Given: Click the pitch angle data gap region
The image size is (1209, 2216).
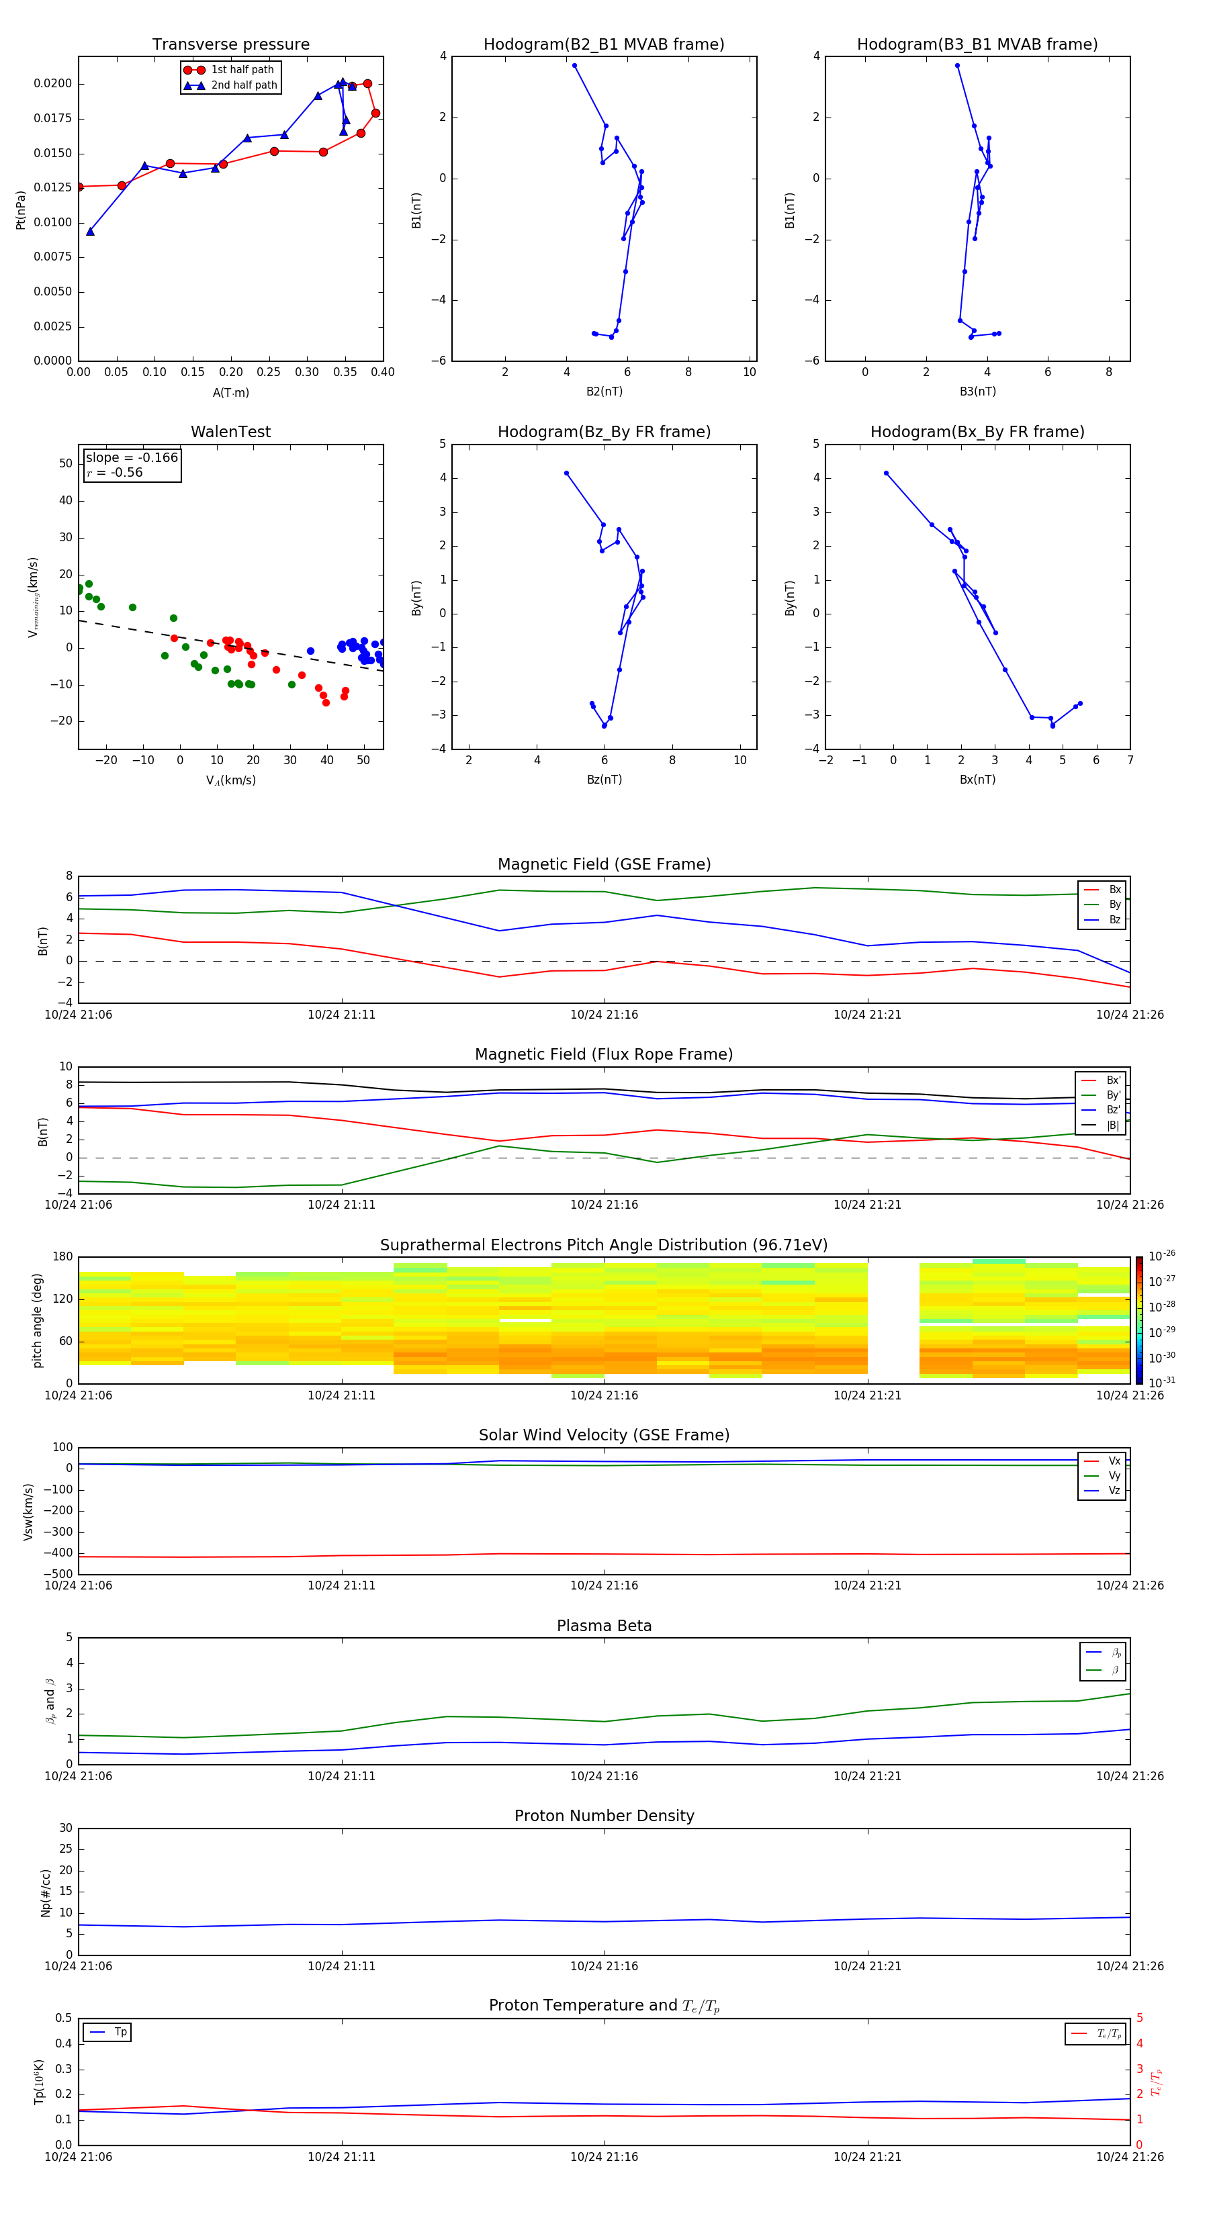Looking at the screenshot, I should (x=893, y=1320).
